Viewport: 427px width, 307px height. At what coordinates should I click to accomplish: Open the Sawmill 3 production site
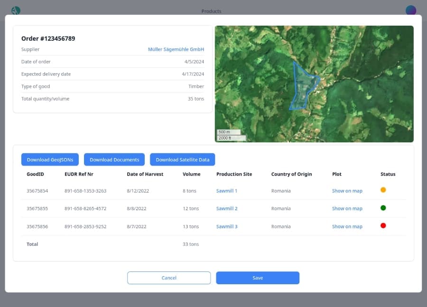[x=226, y=226]
